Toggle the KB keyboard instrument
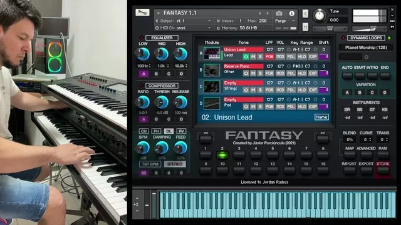Image resolution: width=401 pixels, height=225 pixels. (385, 110)
